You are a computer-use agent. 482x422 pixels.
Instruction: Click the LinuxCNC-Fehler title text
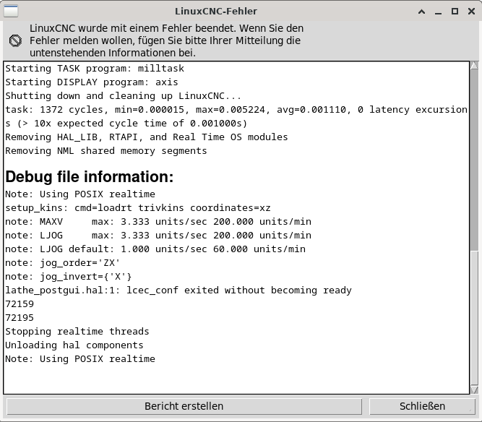point(216,12)
